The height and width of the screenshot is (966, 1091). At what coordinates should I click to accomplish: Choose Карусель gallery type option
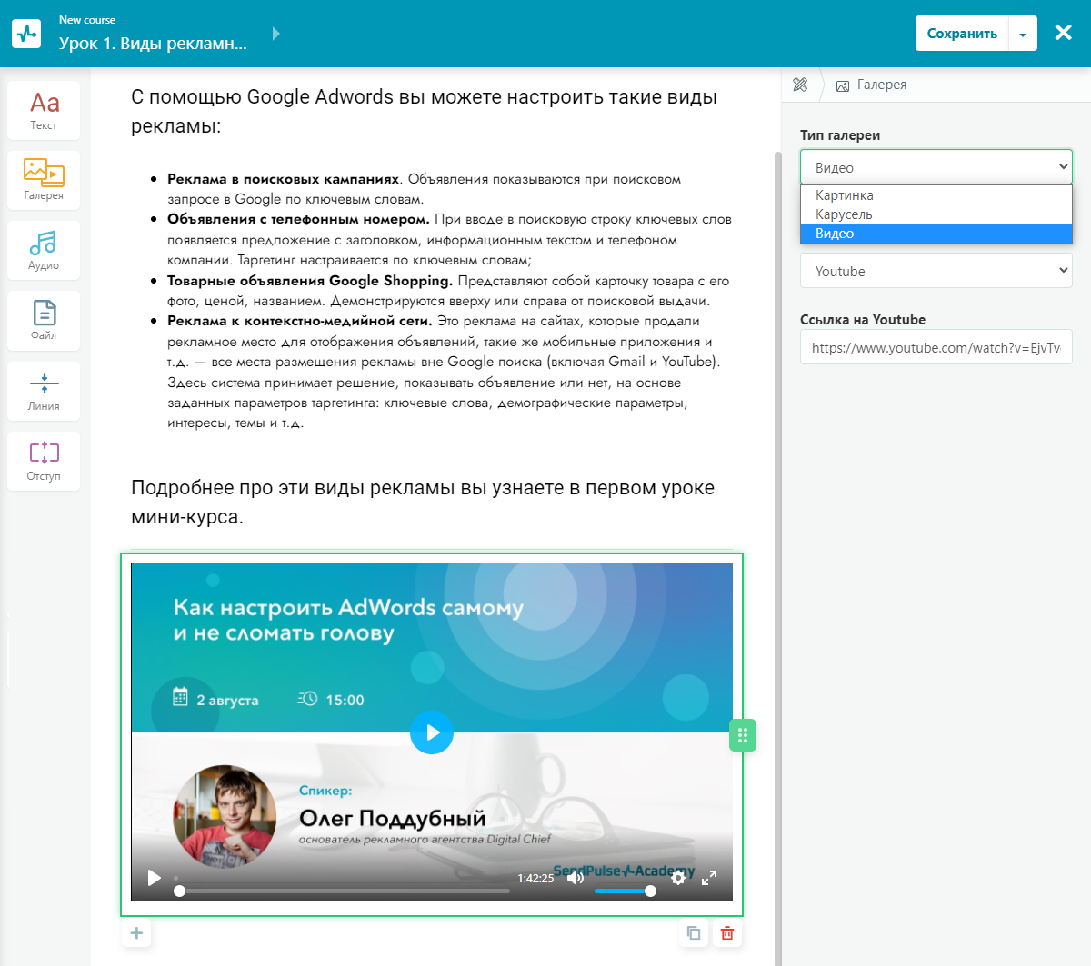(x=936, y=214)
